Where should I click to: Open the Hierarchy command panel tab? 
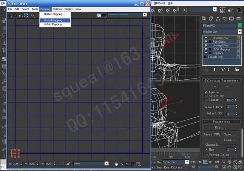click(218, 18)
